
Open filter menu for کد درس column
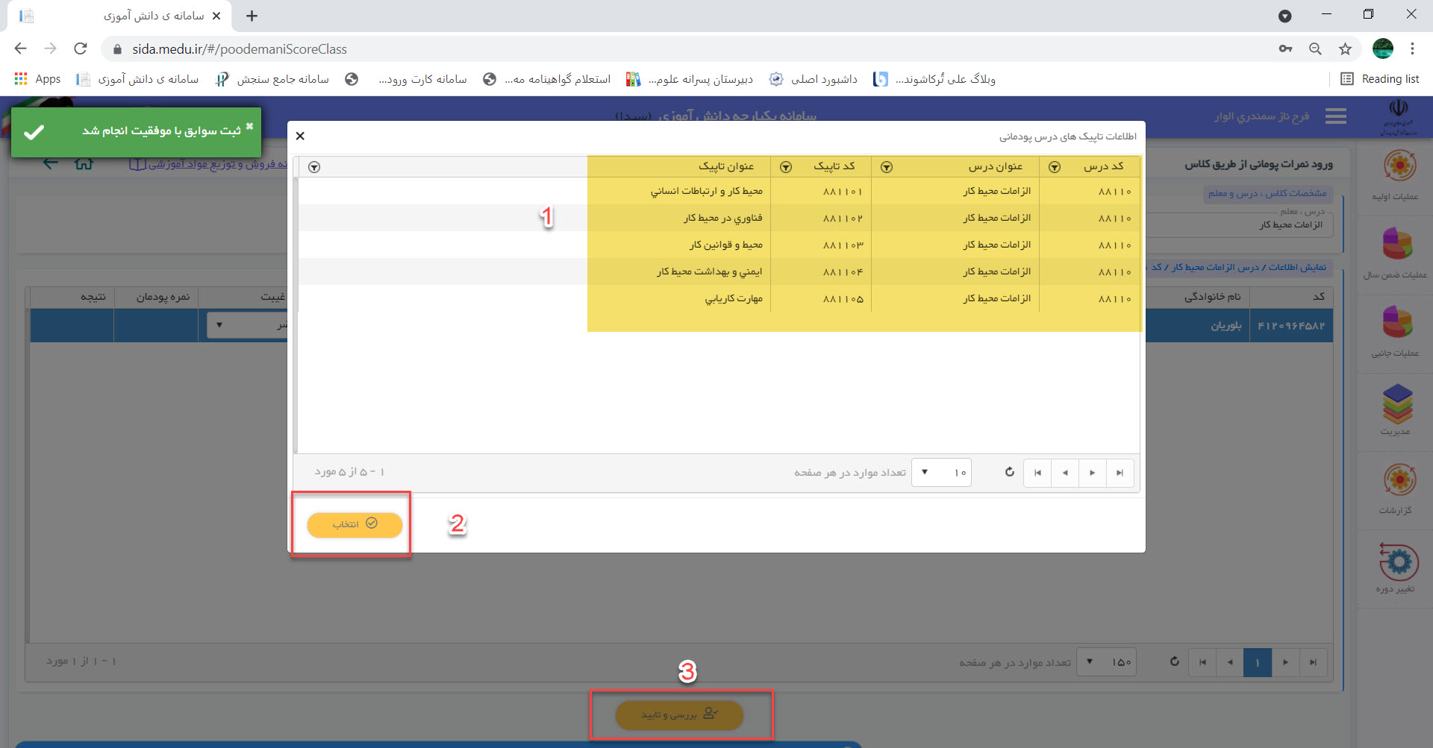pyautogui.click(x=1055, y=167)
